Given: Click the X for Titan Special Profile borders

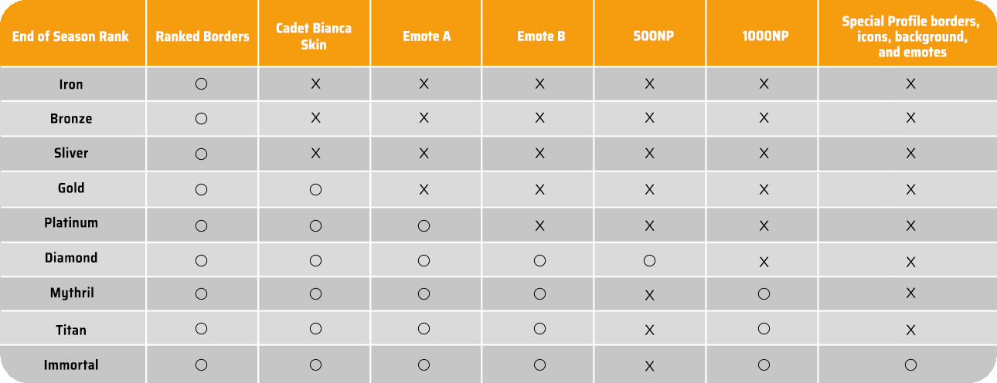Looking at the screenshot, I should coord(910,330).
